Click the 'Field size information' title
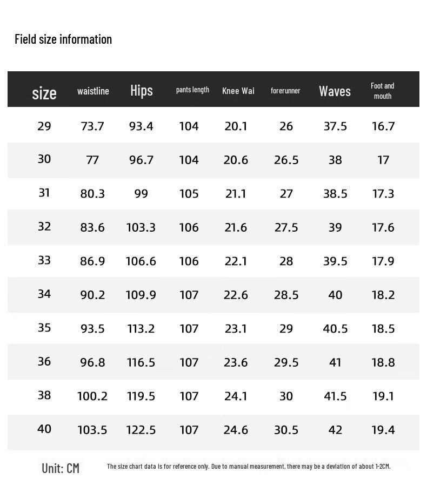Viewport: 427px width, 493px height. [63, 39]
